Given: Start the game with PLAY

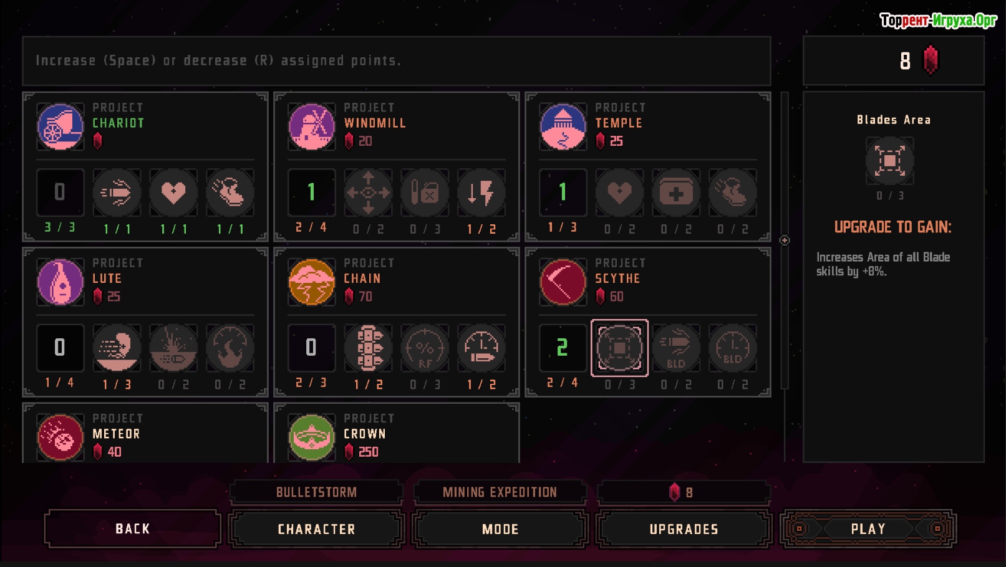Looking at the screenshot, I should click(x=868, y=529).
